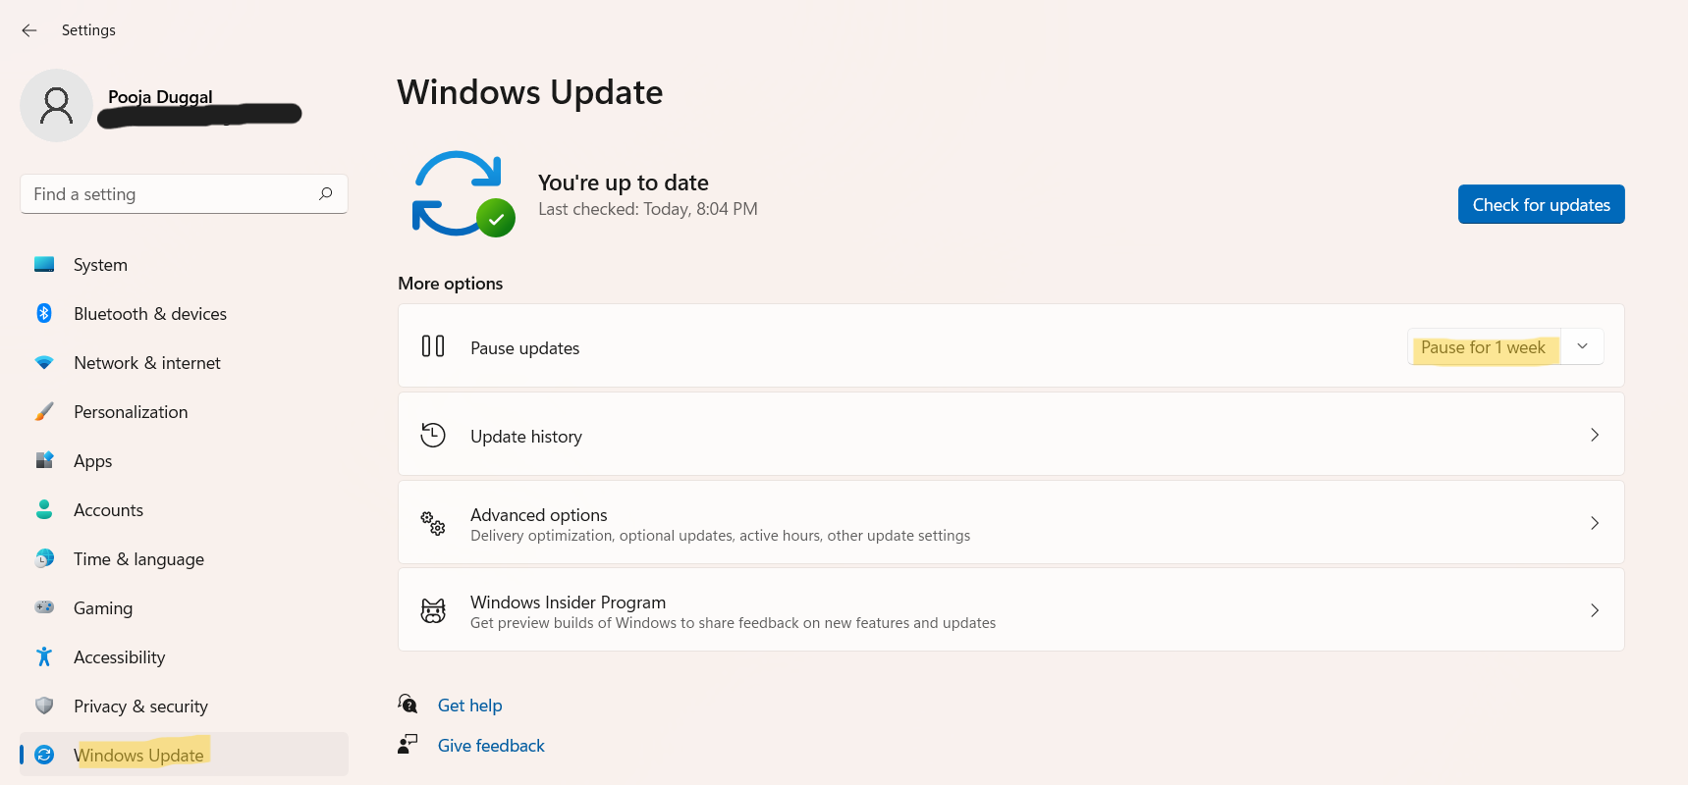1688x785 pixels.
Task: Click the search magnifier icon
Action: click(326, 193)
